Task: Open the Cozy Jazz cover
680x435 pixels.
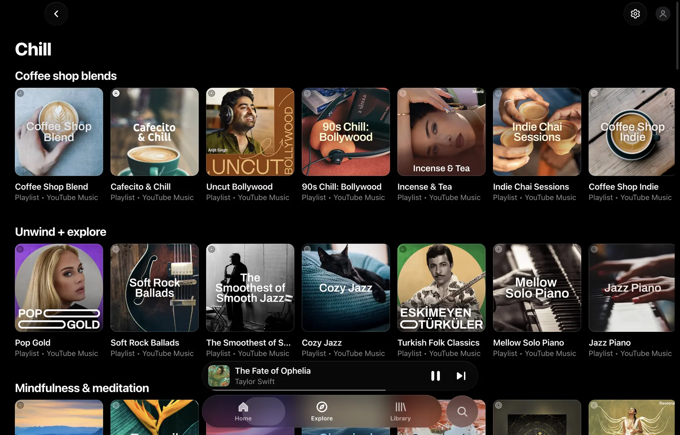Action: [346, 288]
